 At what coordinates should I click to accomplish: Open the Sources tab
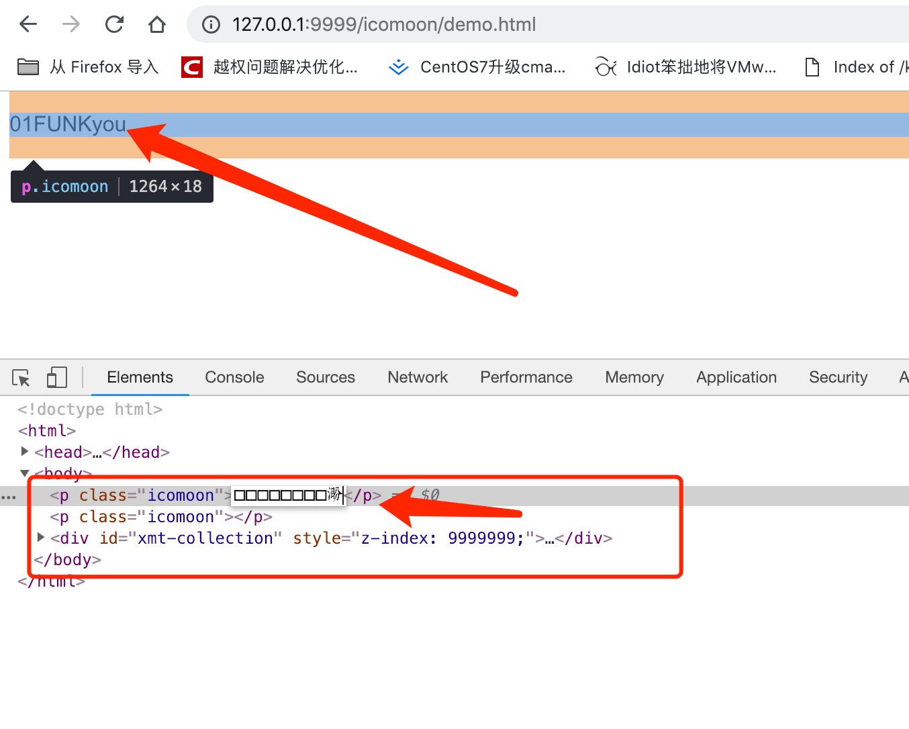pyautogui.click(x=325, y=377)
